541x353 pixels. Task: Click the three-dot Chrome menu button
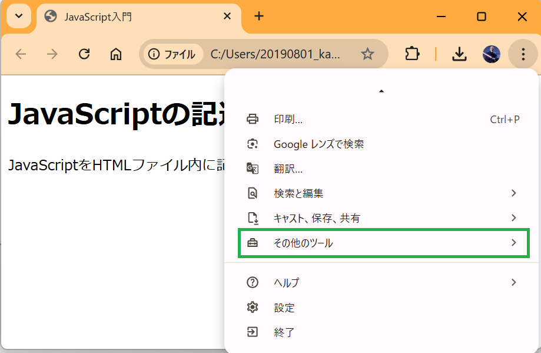pyautogui.click(x=523, y=54)
